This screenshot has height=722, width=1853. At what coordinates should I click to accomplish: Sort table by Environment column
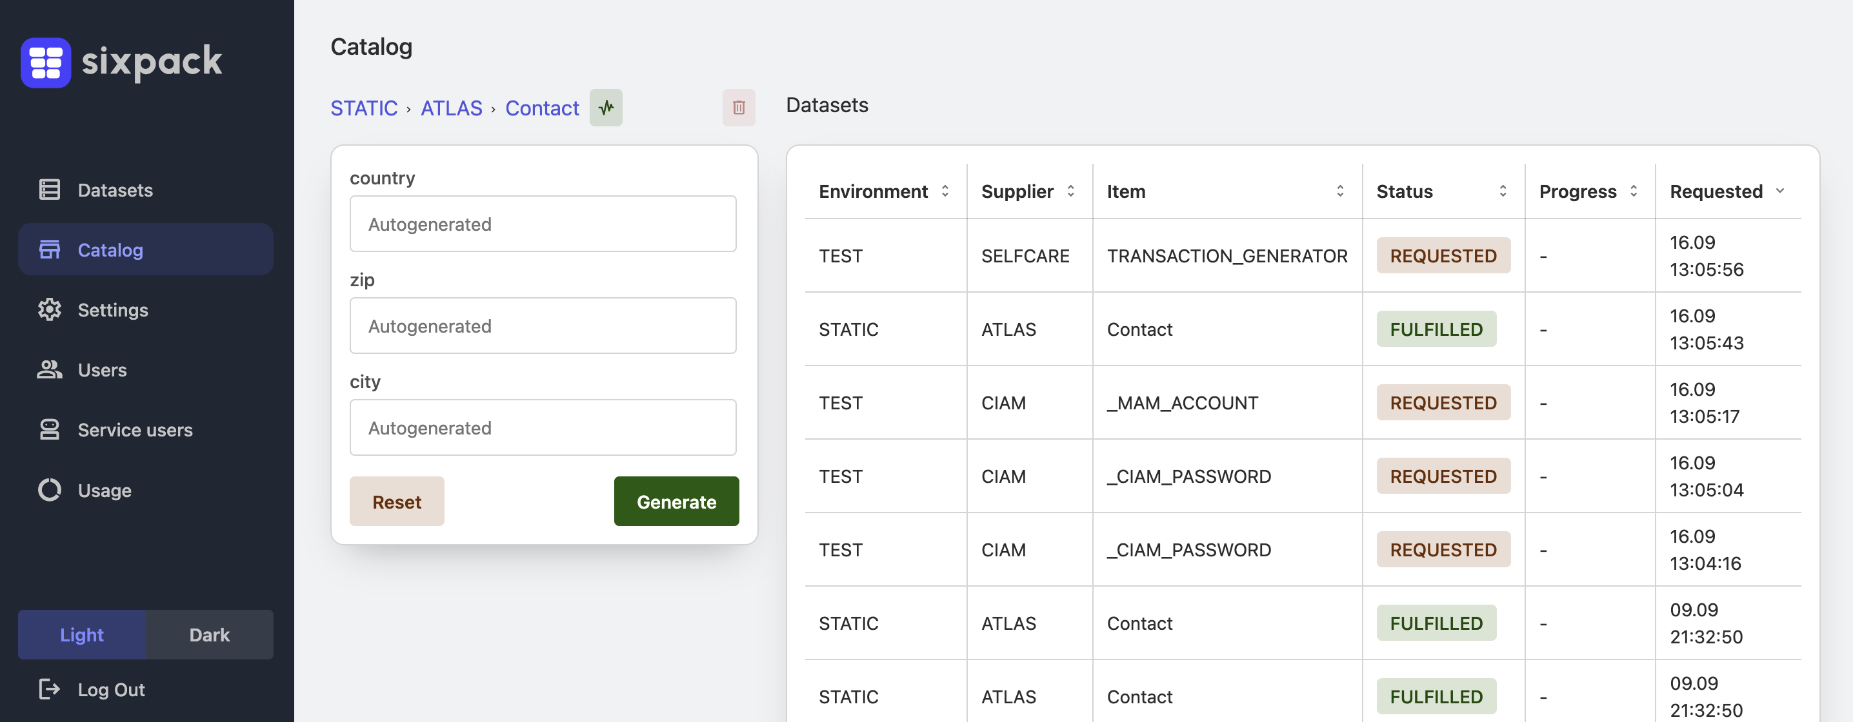coord(945,191)
